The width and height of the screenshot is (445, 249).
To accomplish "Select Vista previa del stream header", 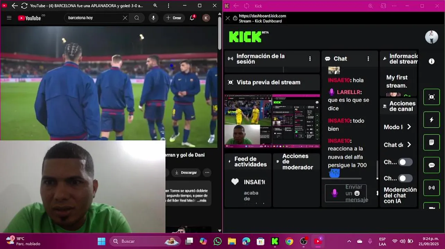I will 272,82.
